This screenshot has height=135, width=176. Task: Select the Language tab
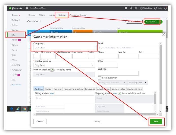(90, 89)
